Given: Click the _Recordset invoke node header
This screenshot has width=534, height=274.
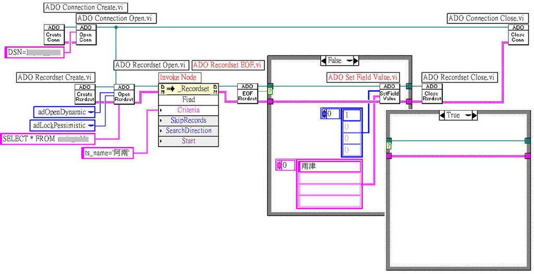Looking at the screenshot, I should 188,89.
